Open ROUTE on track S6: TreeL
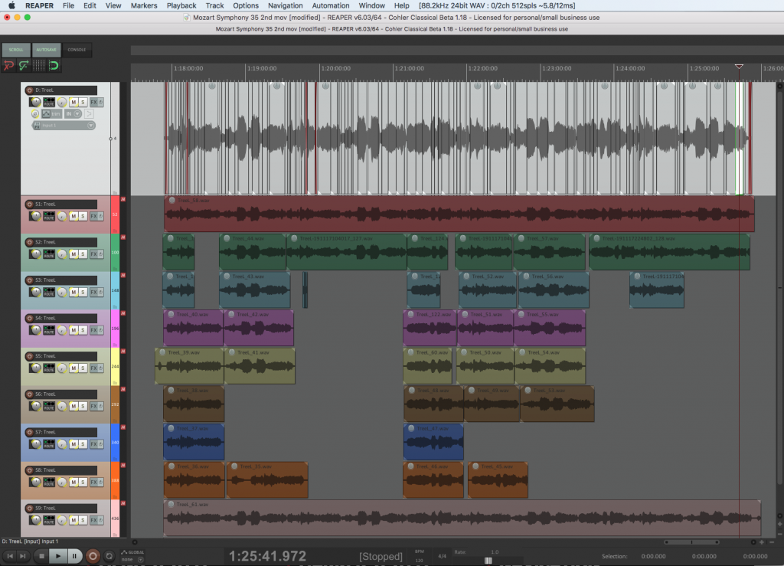This screenshot has height=566, width=784. (x=49, y=406)
